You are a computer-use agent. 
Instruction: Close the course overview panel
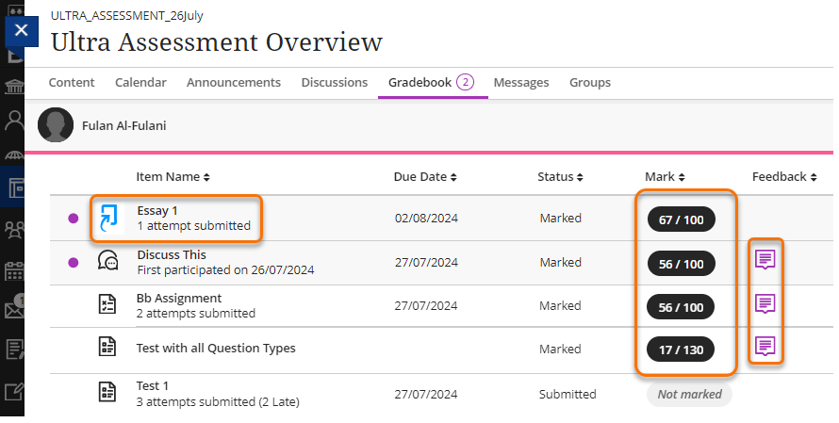click(x=22, y=30)
